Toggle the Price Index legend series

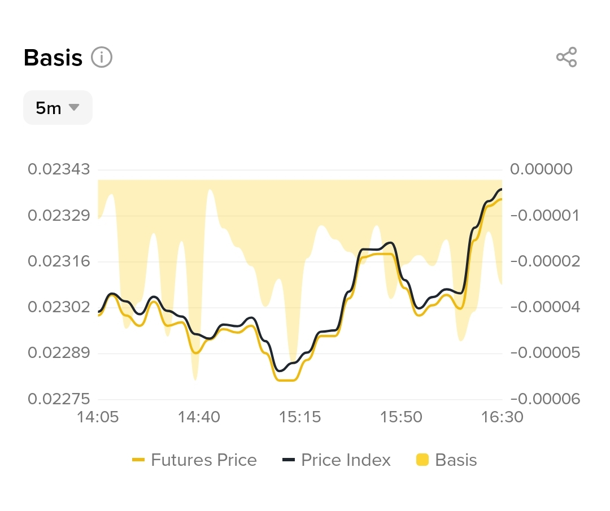[337, 460]
